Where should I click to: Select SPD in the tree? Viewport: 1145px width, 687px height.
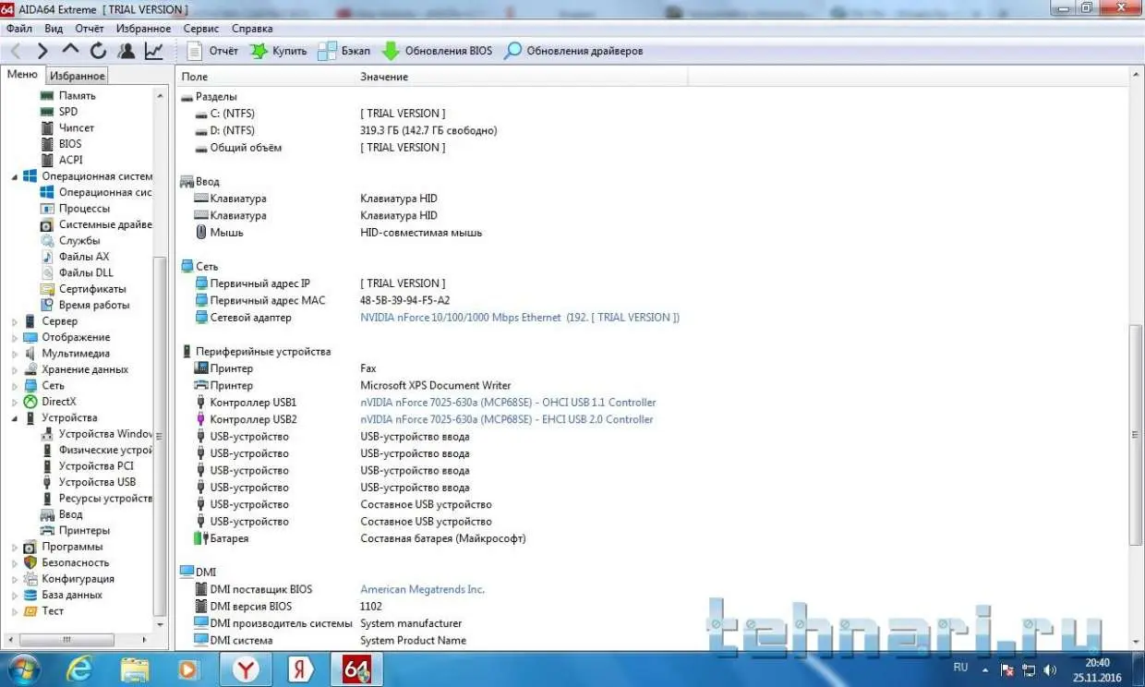[x=68, y=112]
